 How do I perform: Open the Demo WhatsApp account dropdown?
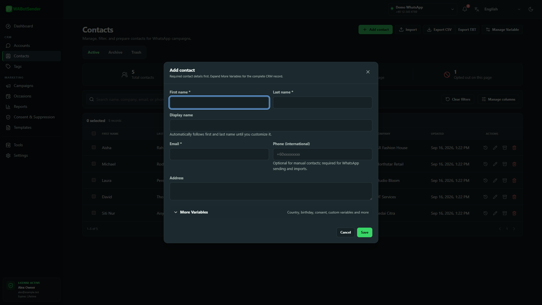click(x=423, y=9)
